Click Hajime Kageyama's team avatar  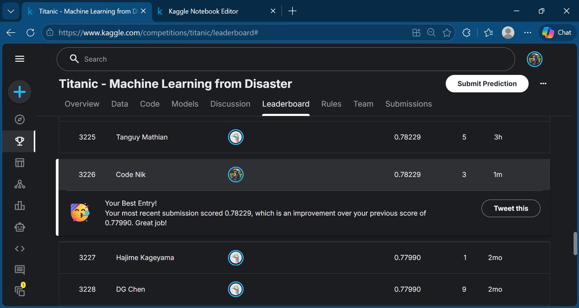(x=235, y=258)
